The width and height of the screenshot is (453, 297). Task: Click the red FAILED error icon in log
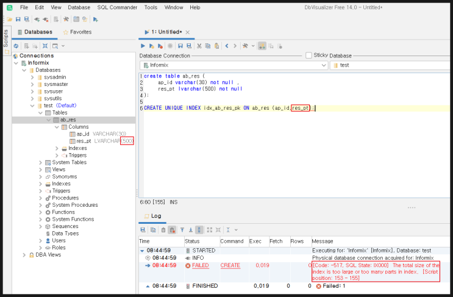click(188, 266)
